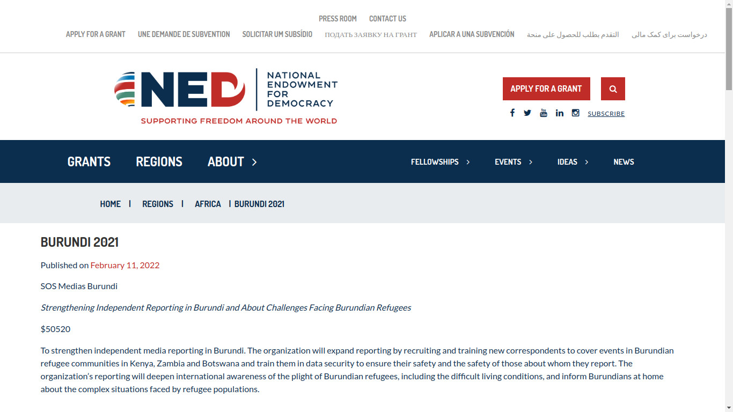Expand the About menu chevron
The image size is (733, 412).
click(x=254, y=162)
